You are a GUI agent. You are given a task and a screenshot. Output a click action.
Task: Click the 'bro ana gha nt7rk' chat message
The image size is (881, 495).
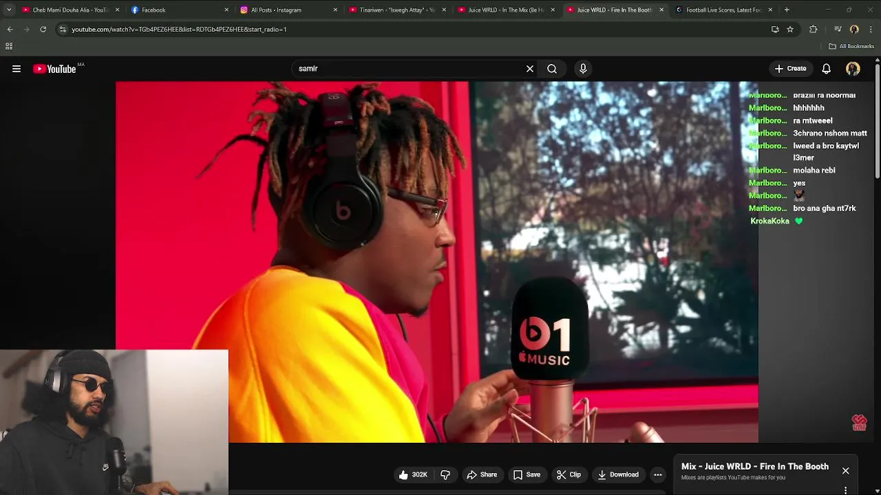point(825,208)
